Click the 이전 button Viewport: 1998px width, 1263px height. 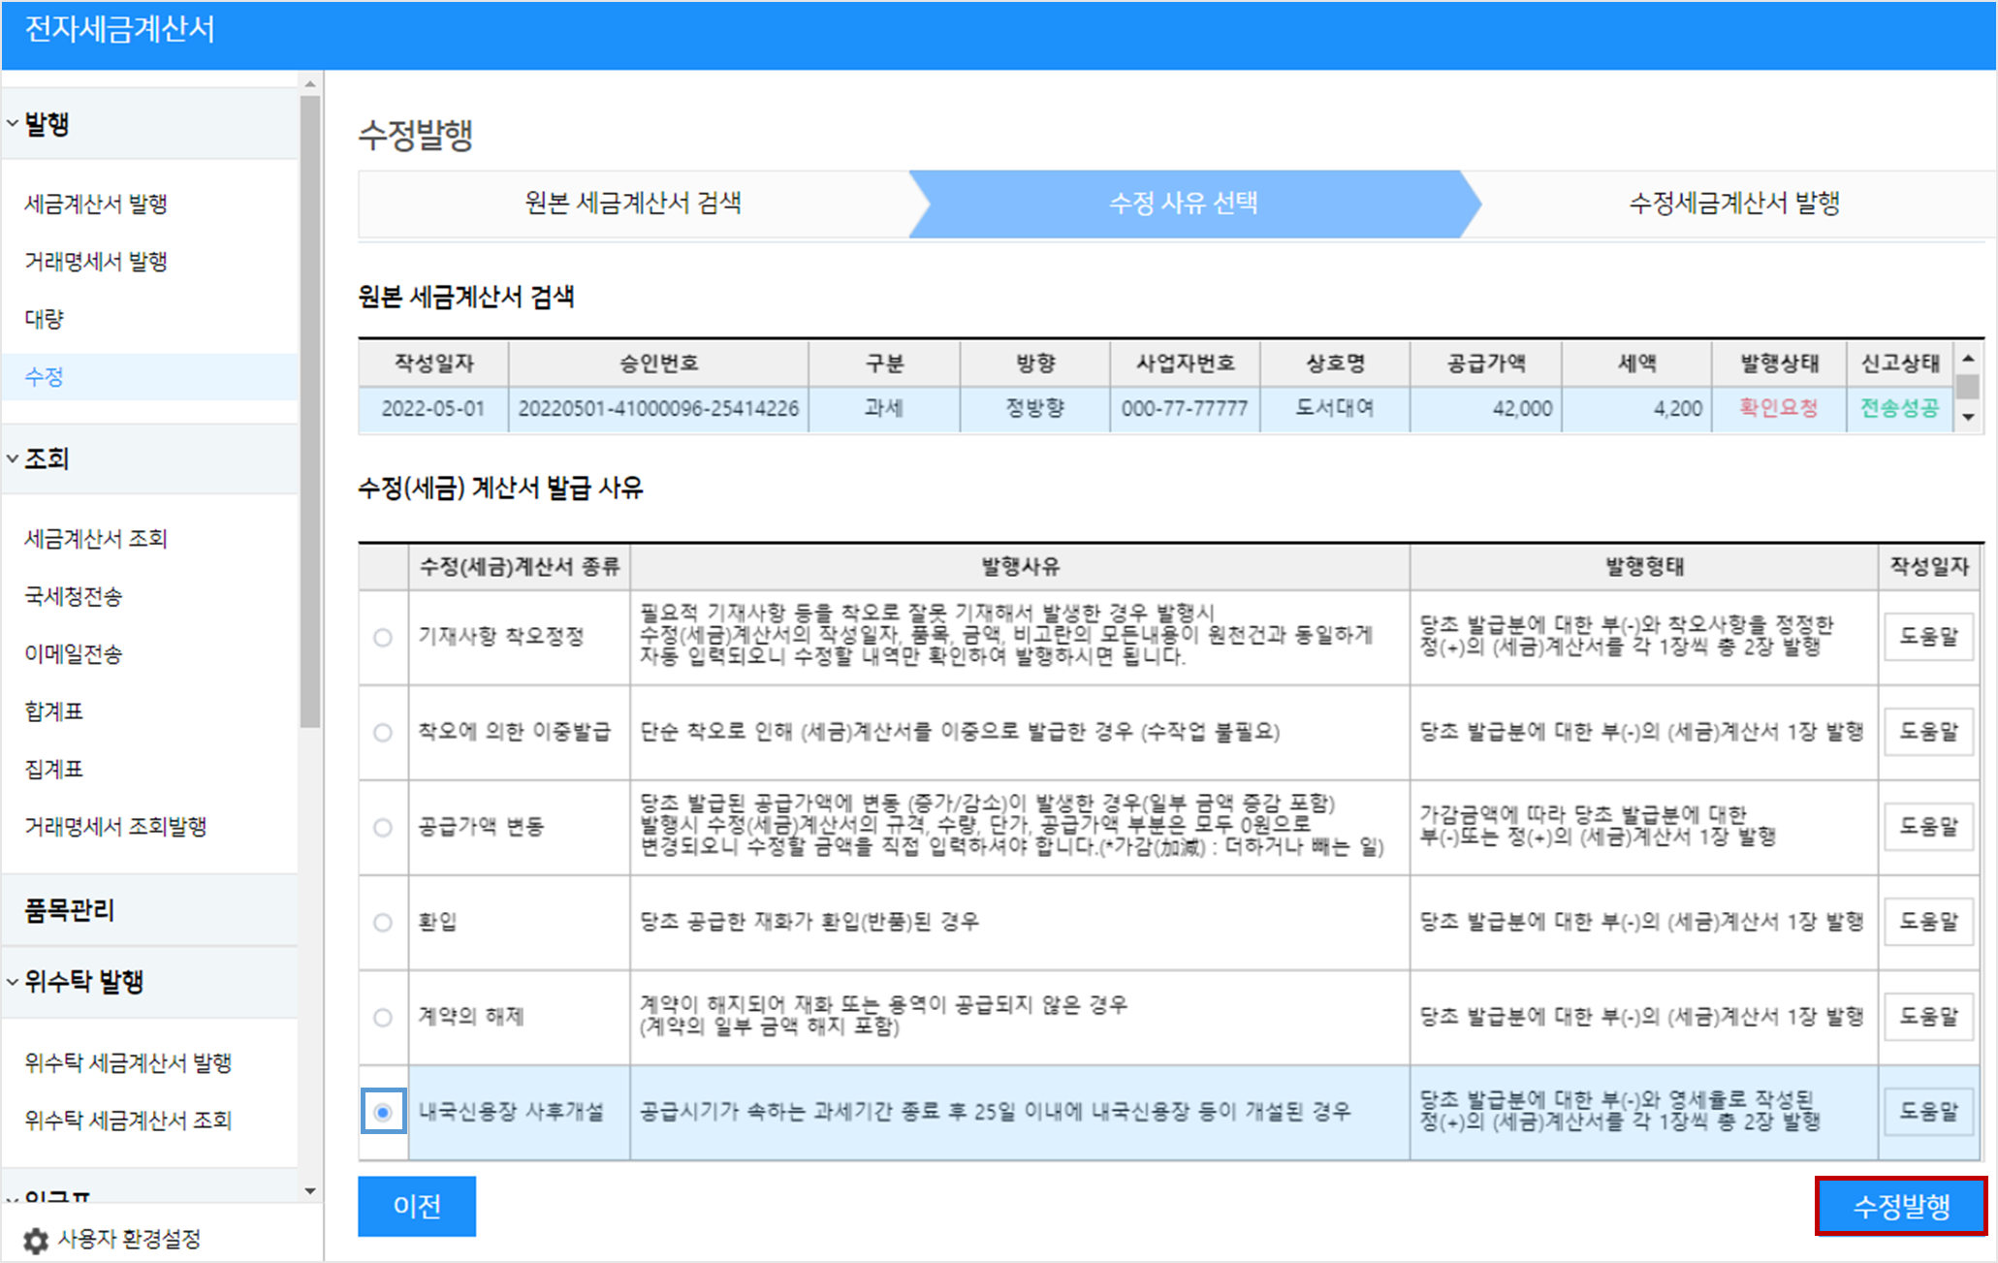tap(417, 1206)
